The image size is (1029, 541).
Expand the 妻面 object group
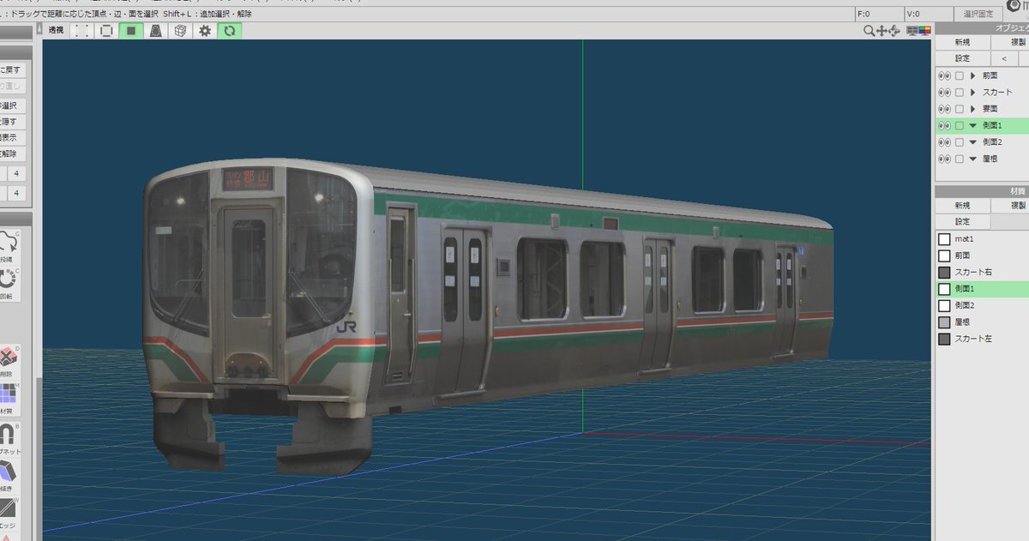point(972,109)
